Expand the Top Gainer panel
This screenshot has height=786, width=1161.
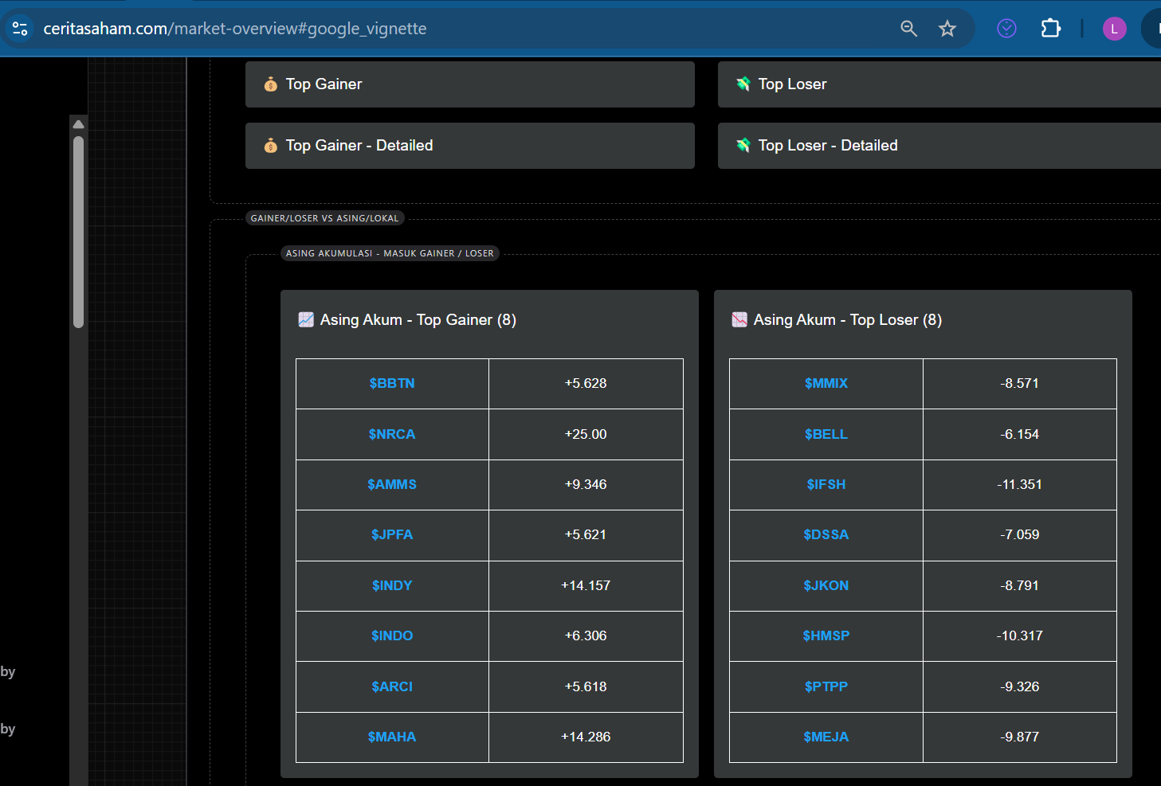pyautogui.click(x=470, y=84)
